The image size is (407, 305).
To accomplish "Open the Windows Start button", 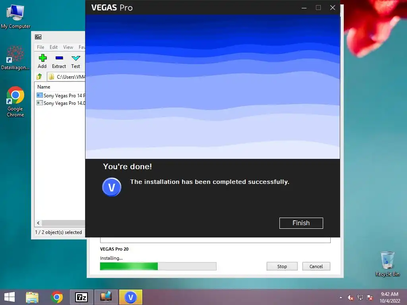I will (x=10, y=297).
